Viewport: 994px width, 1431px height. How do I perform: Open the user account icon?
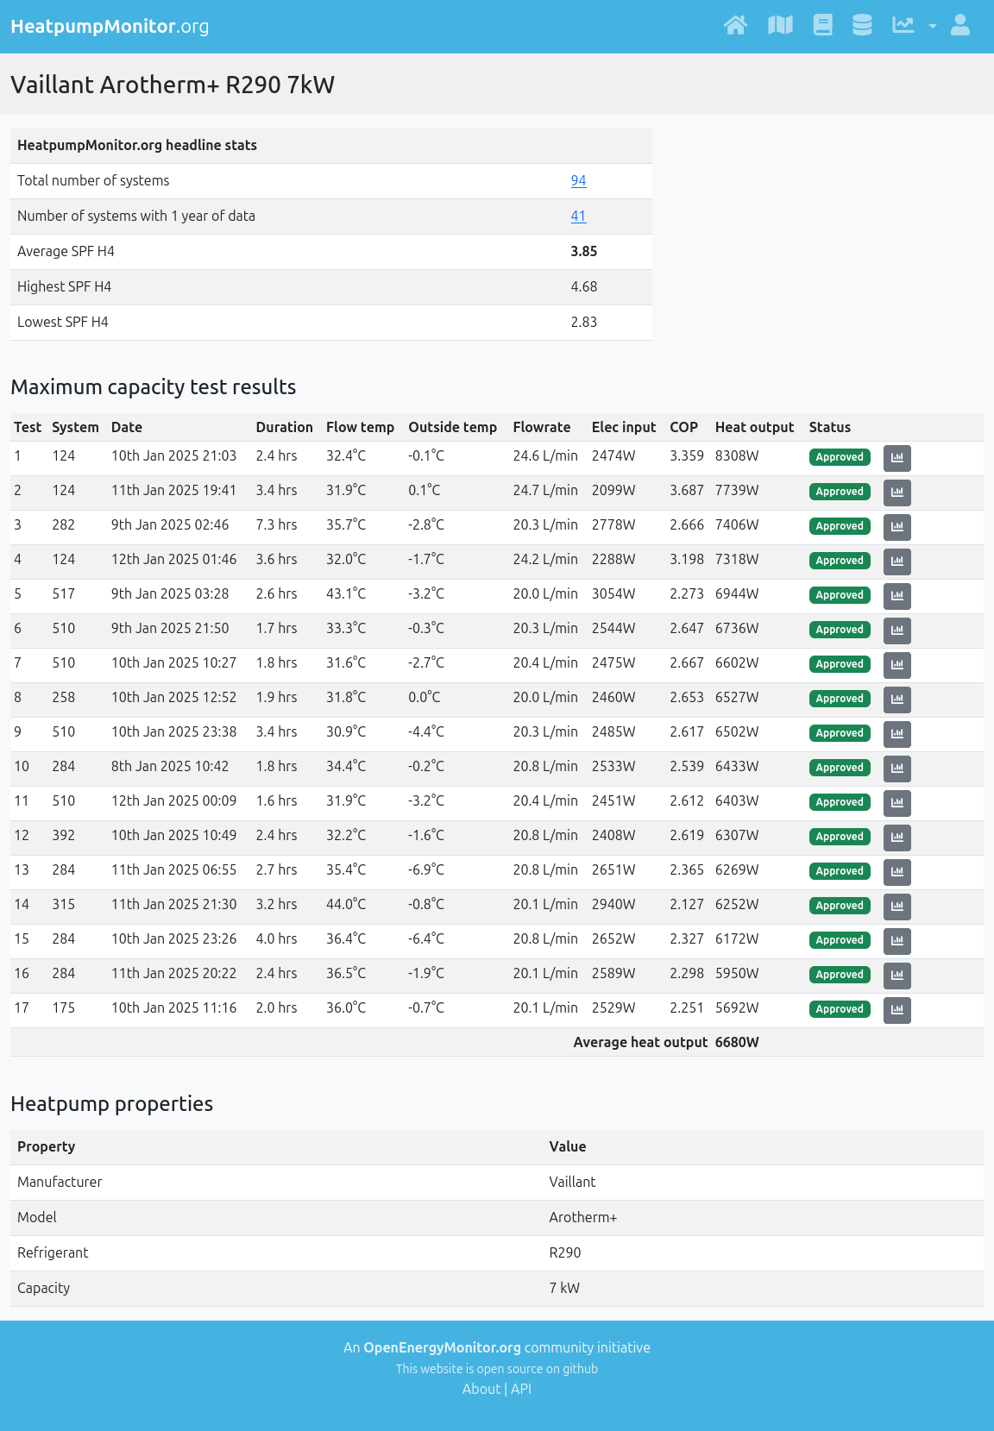(x=959, y=26)
